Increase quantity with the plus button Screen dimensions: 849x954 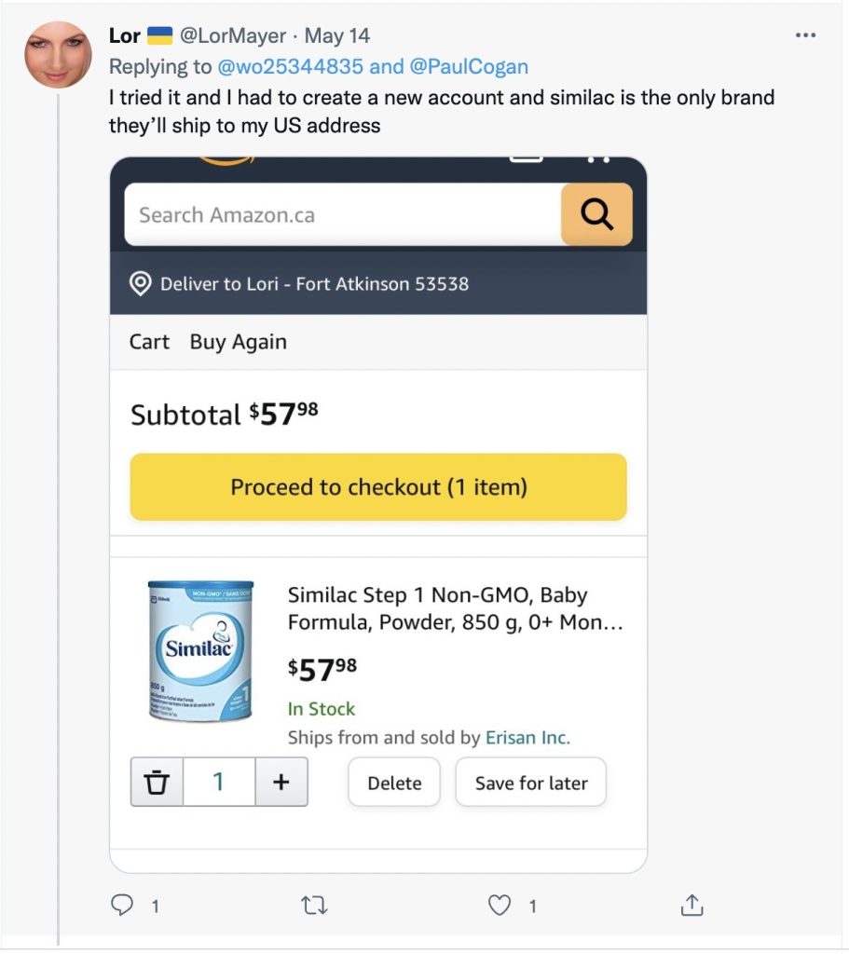click(281, 782)
